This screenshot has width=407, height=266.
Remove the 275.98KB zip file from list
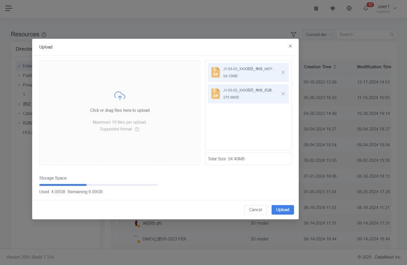coord(283,94)
